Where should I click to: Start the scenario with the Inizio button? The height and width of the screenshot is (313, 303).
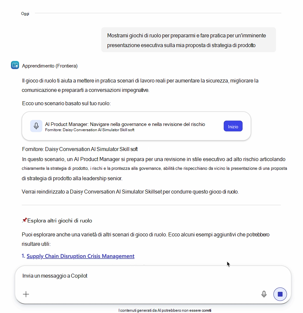pos(233,126)
